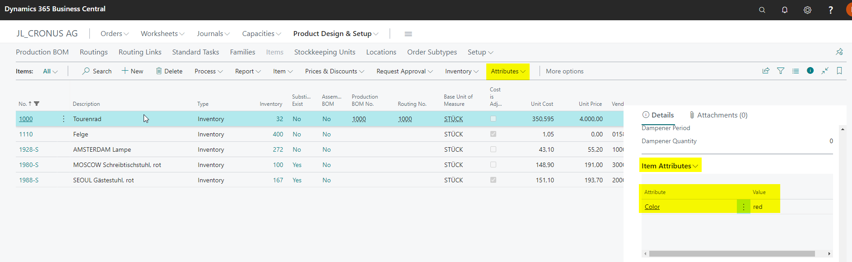
Task: Open the Worksheets menu
Action: (x=163, y=34)
